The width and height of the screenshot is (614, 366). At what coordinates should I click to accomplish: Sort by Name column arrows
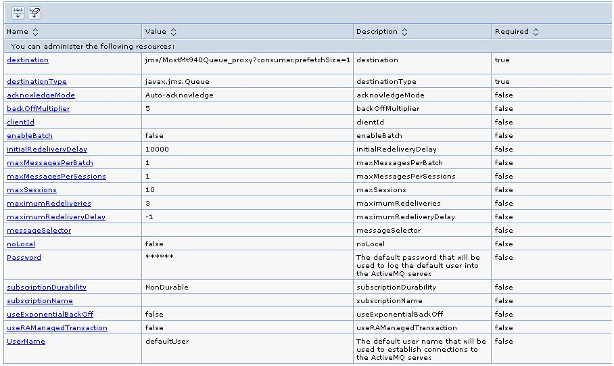tap(36, 32)
